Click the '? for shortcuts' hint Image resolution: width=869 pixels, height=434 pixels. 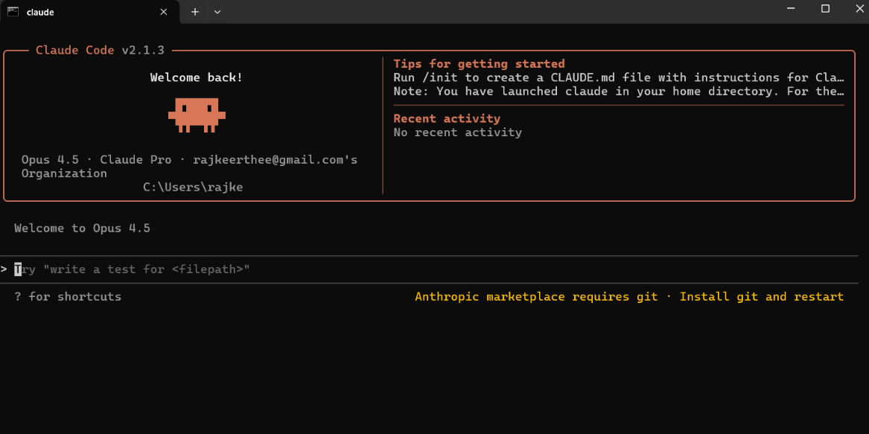click(x=68, y=296)
